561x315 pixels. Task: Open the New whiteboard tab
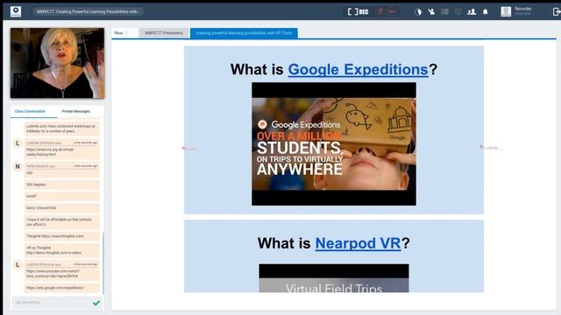(x=118, y=33)
